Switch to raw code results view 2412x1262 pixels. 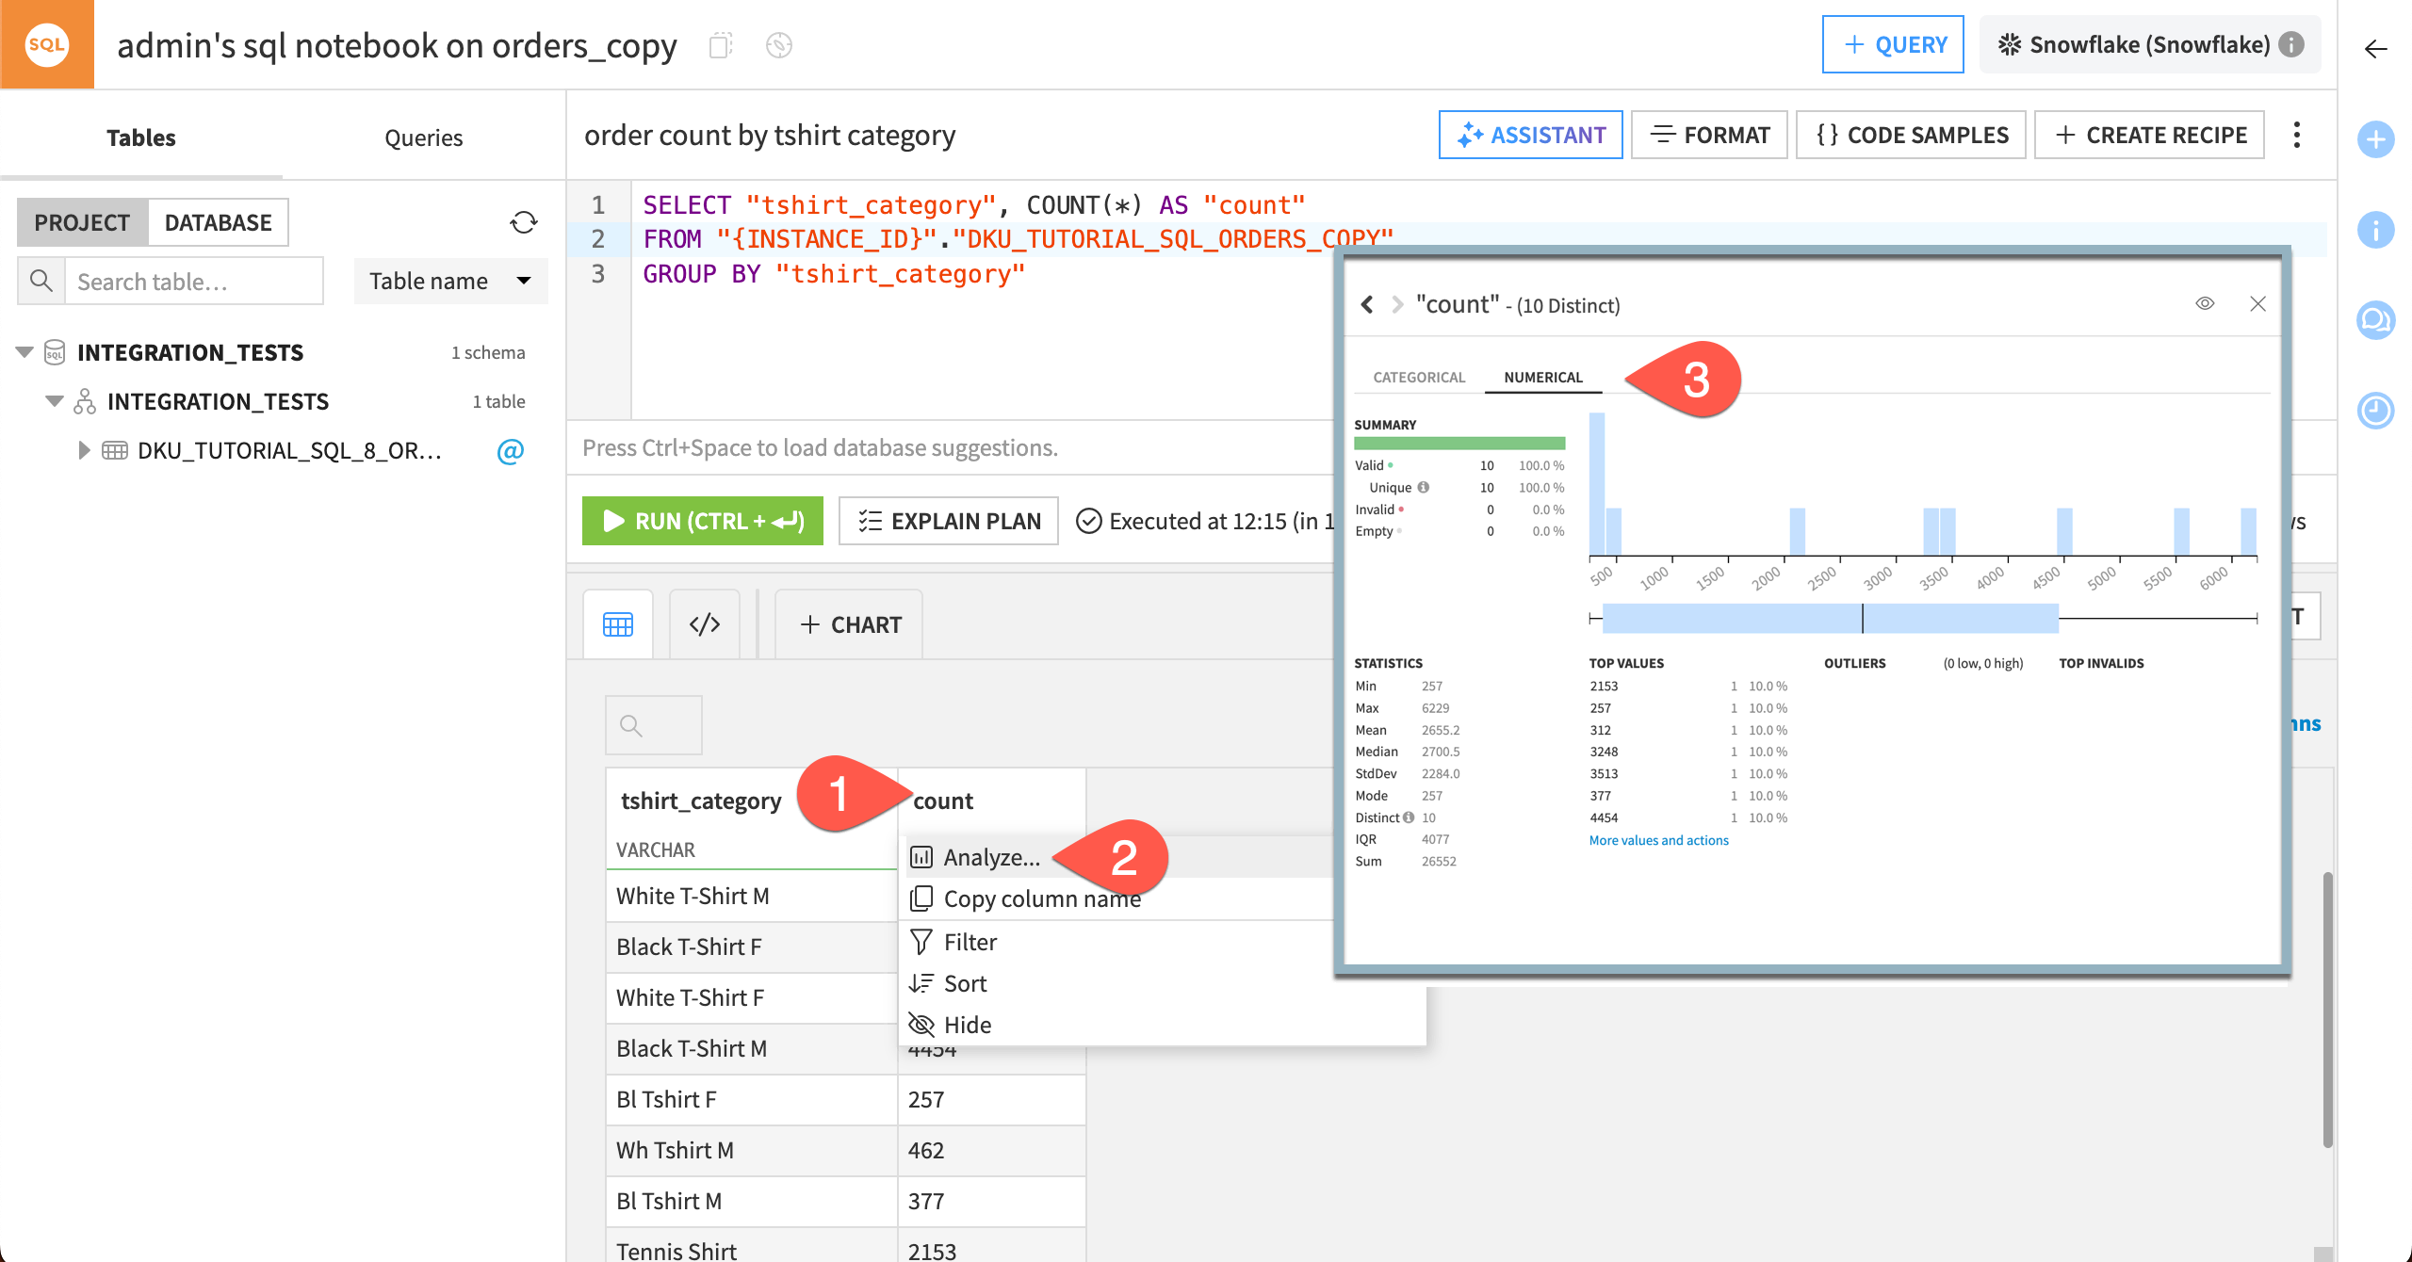[705, 623]
